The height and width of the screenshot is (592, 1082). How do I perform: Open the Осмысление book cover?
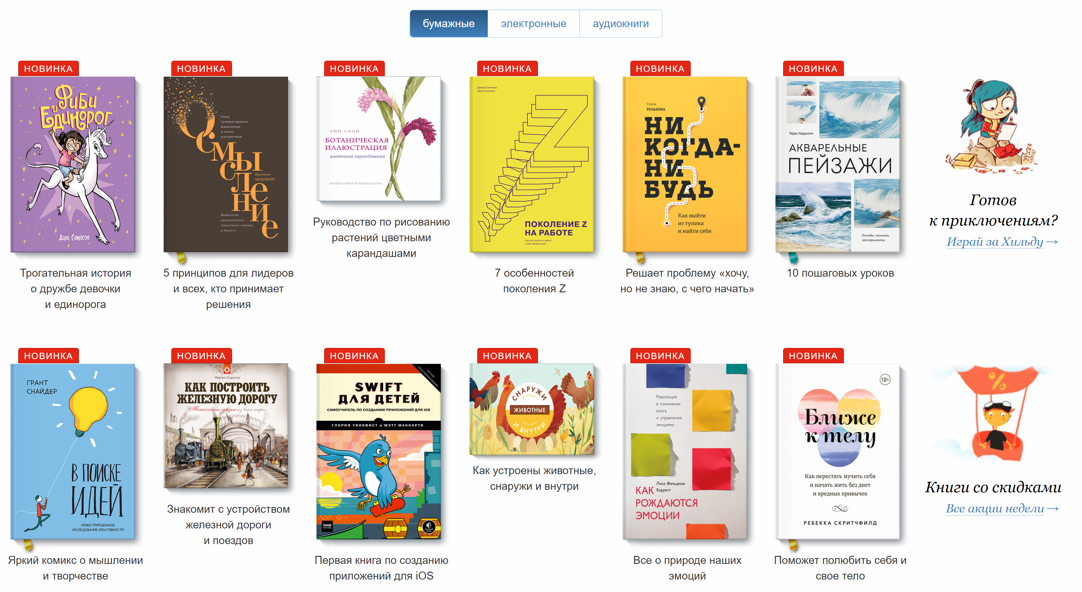tap(226, 165)
